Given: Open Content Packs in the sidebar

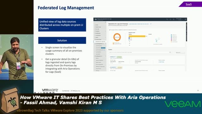Looking at the screenshot, I should [x=98, y=39].
